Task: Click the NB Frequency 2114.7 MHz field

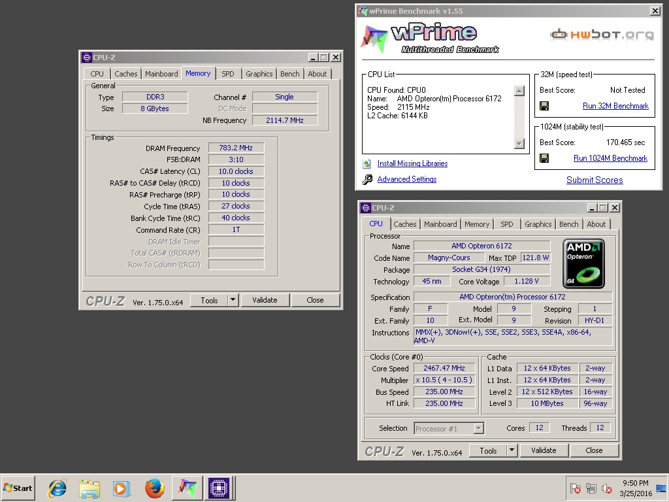Action: tap(285, 120)
